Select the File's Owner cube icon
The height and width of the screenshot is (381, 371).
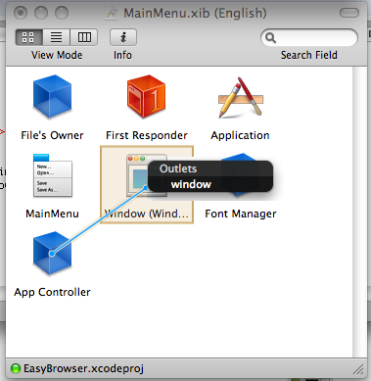pyautogui.click(x=52, y=96)
